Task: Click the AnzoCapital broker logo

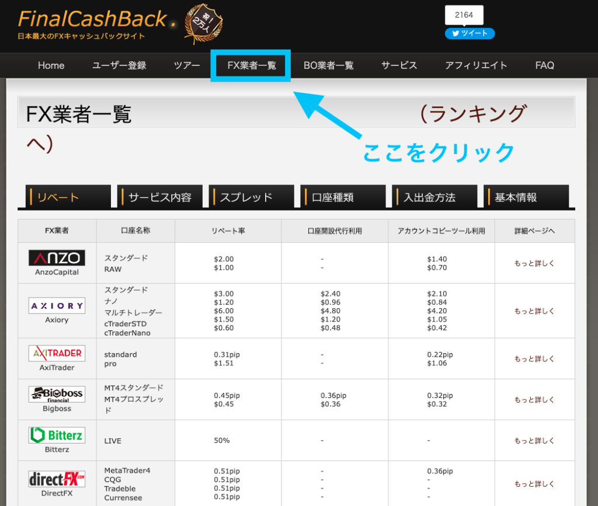Action: click(57, 258)
